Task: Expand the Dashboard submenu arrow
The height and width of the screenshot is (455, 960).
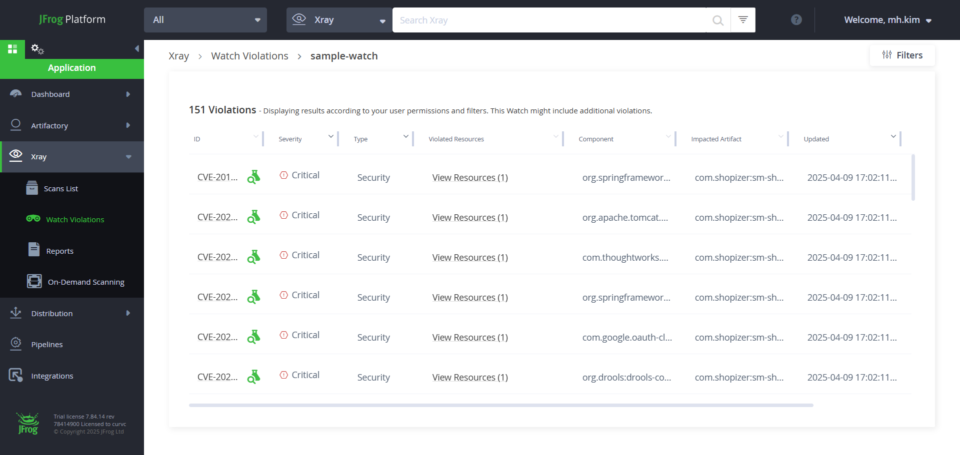Action: pos(128,94)
